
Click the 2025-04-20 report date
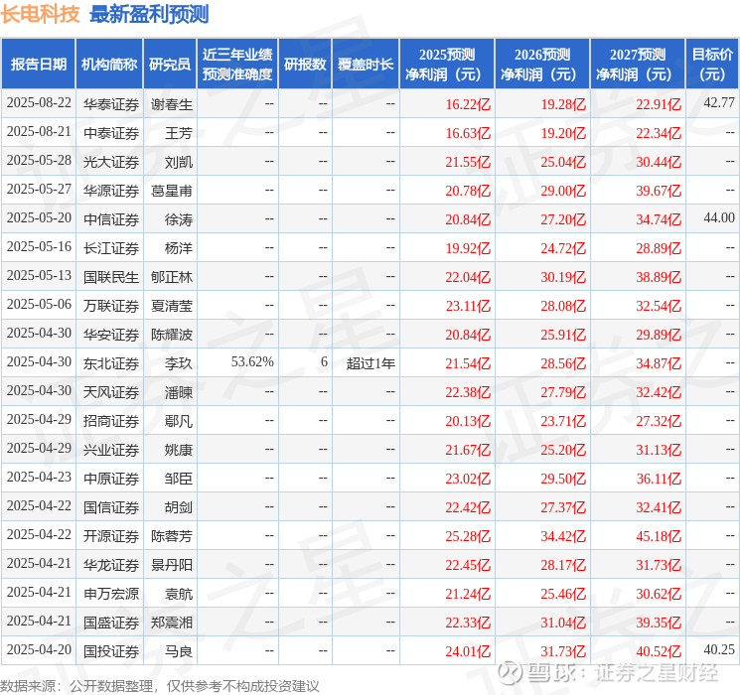(39, 649)
